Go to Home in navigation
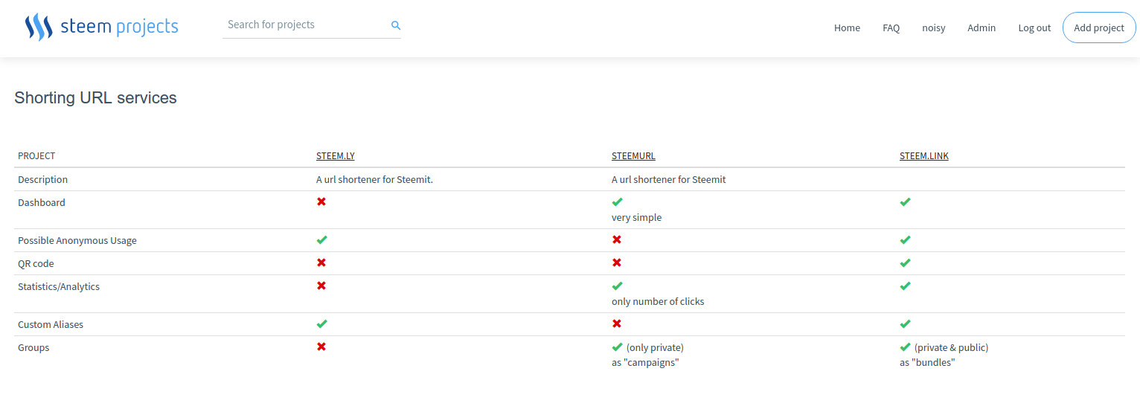 click(x=847, y=28)
